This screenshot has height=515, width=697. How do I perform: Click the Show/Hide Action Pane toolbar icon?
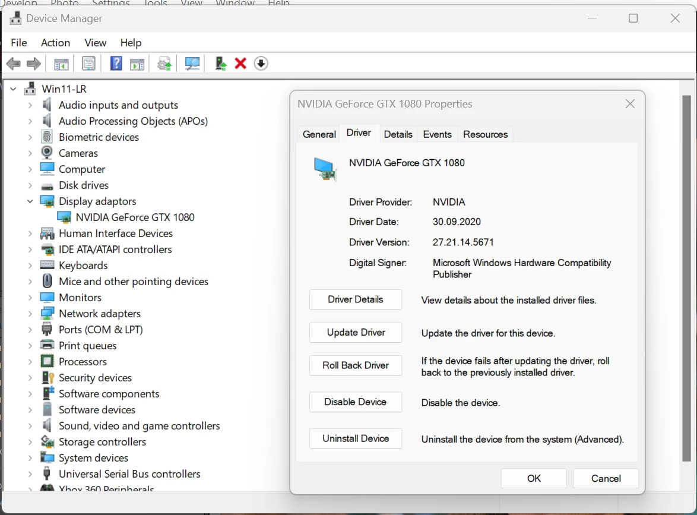pyautogui.click(x=137, y=64)
